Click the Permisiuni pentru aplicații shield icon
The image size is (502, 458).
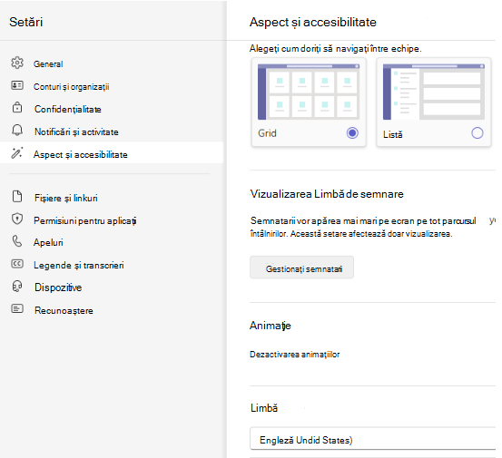click(x=17, y=219)
